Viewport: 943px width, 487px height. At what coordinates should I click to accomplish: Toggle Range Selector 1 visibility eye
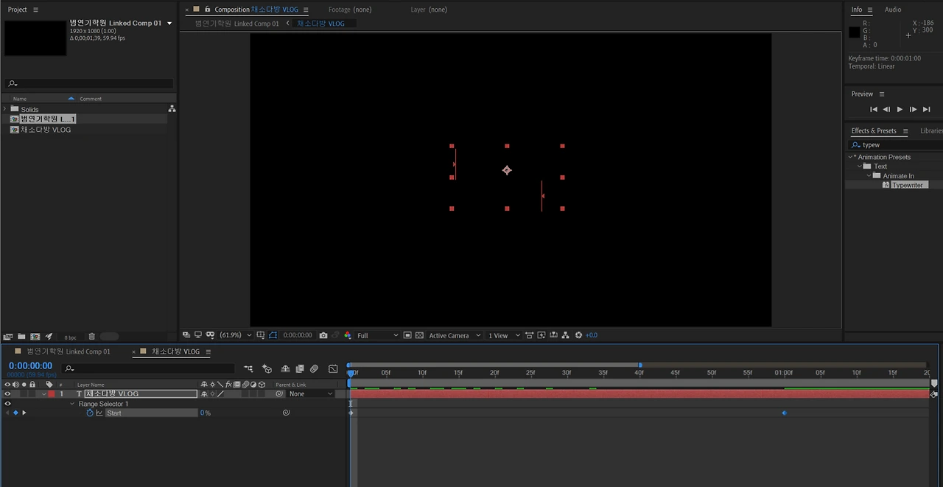click(x=7, y=403)
